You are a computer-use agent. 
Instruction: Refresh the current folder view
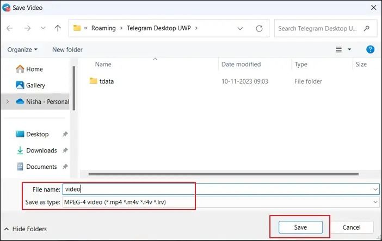[x=259, y=28]
